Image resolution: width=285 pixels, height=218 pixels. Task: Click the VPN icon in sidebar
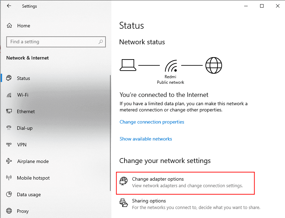pos(9,145)
